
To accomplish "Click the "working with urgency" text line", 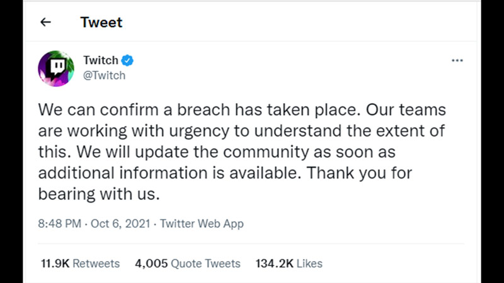I will coord(242,131).
